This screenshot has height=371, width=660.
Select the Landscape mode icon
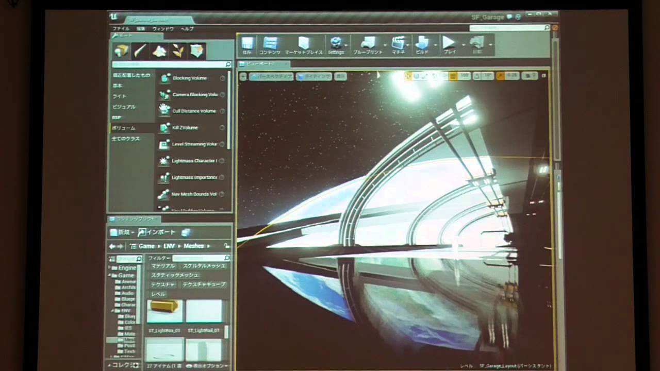coord(159,51)
